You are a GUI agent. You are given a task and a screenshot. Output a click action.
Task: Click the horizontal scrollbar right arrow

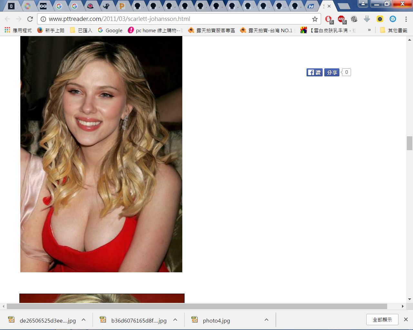(403, 306)
